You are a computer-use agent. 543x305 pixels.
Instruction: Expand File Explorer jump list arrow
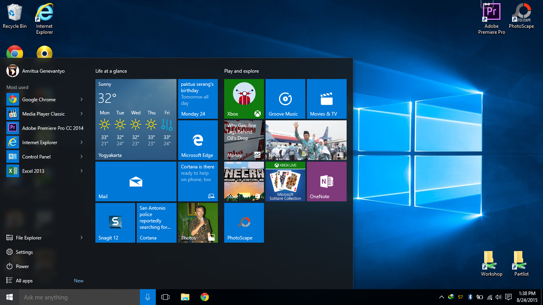[81, 237]
